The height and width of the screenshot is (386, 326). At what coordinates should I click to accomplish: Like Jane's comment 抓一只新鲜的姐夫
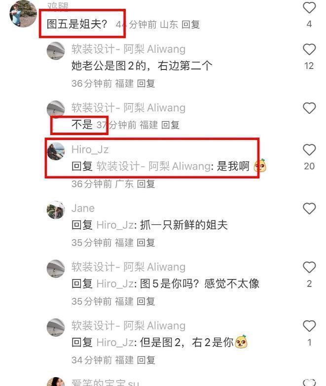(x=309, y=209)
